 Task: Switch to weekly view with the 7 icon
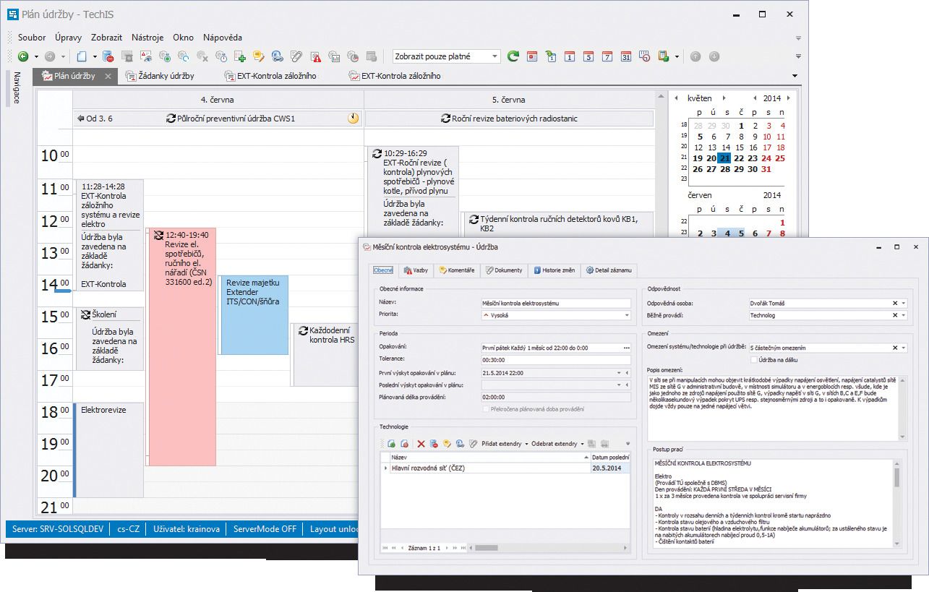[x=607, y=56]
